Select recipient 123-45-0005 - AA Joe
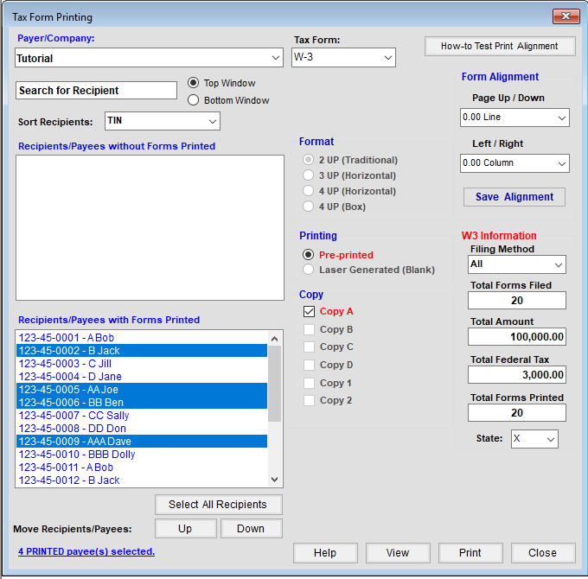588x579 pixels. coord(142,390)
